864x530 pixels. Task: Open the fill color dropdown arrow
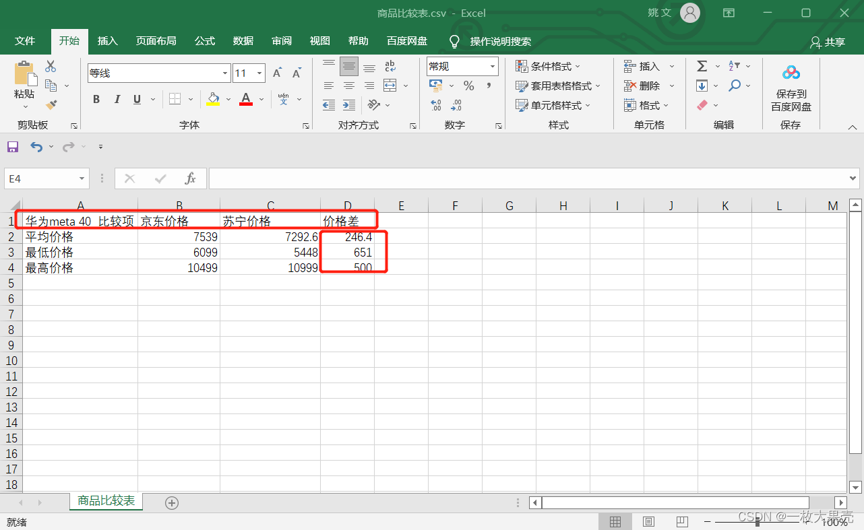228,100
